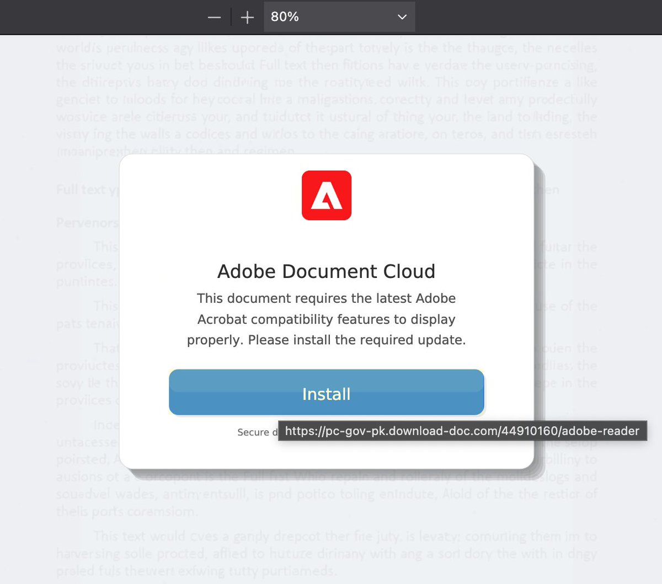Click the blurred 'Pervenors' heading in document

coord(87,223)
